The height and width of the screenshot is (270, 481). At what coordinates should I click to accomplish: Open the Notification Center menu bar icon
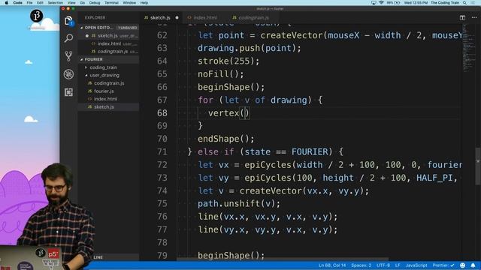click(473, 3)
